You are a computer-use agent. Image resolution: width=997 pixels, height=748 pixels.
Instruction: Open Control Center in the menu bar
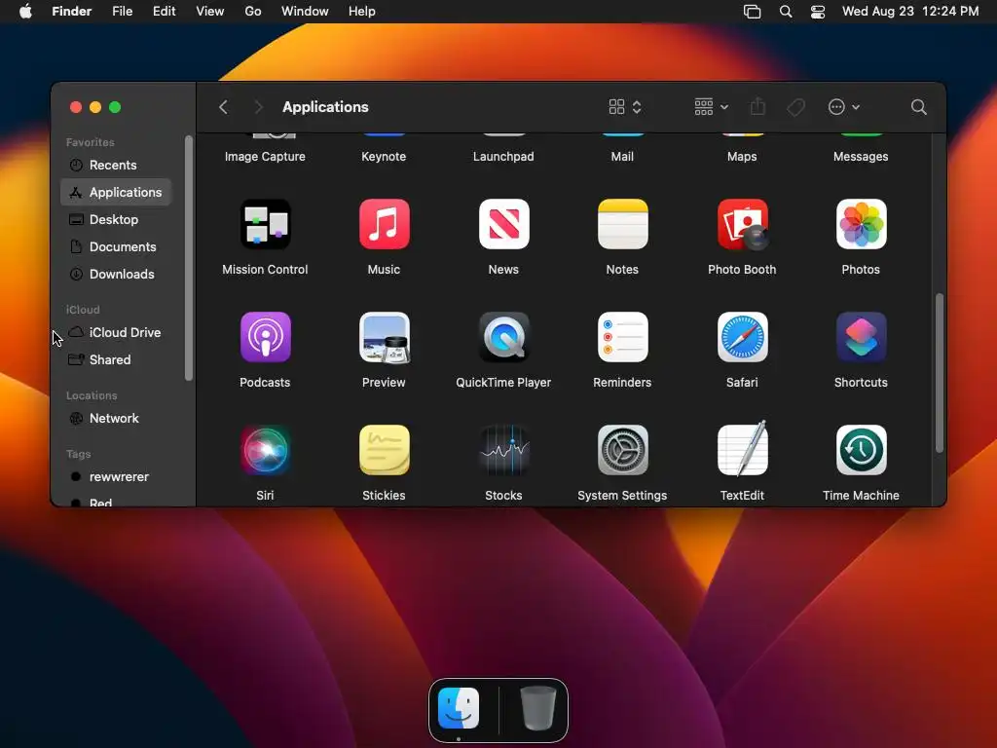pyautogui.click(x=818, y=12)
